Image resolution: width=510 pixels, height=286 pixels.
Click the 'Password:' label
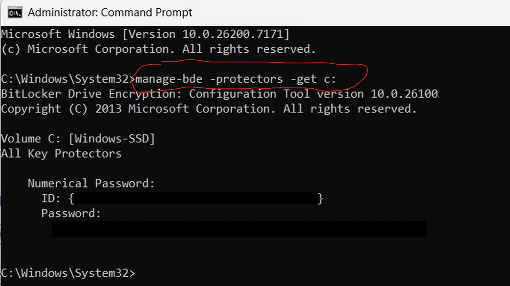[x=71, y=213]
